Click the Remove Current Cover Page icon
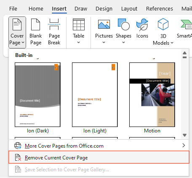The width and height of the screenshot is (192, 178). click(x=18, y=157)
